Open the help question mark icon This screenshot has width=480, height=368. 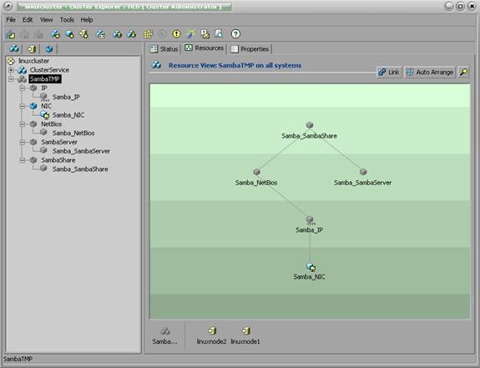235,34
